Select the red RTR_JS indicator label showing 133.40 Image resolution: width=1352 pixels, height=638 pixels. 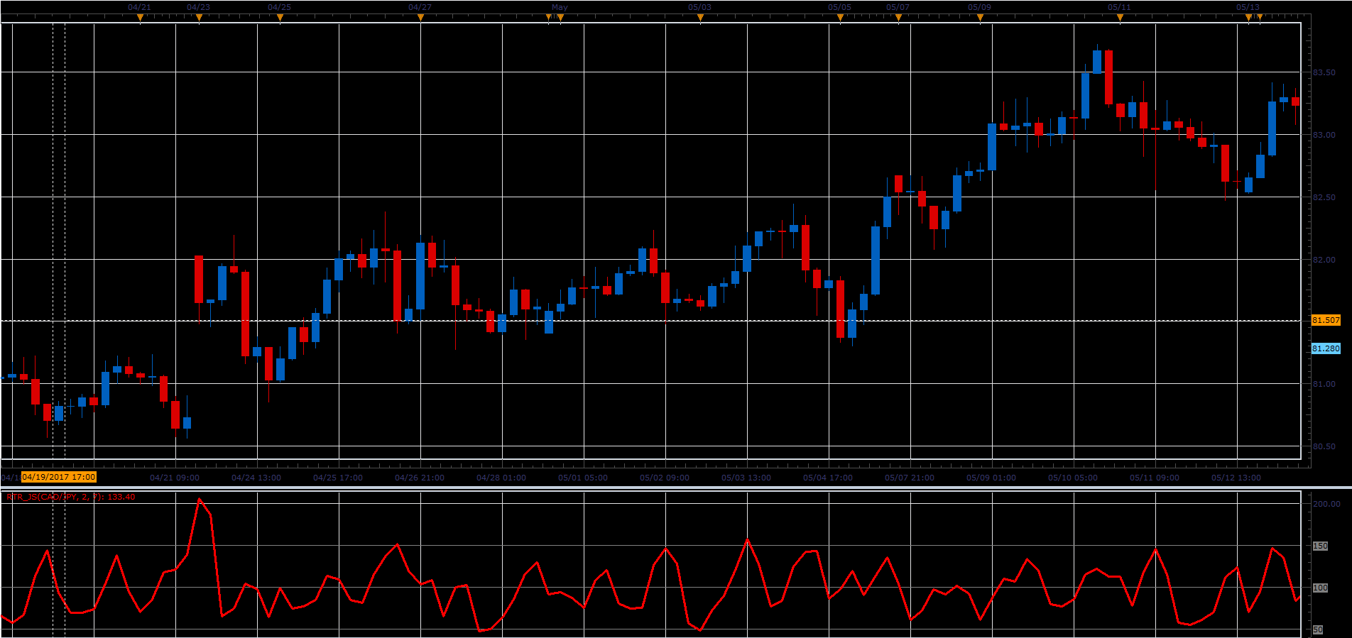click(x=71, y=497)
